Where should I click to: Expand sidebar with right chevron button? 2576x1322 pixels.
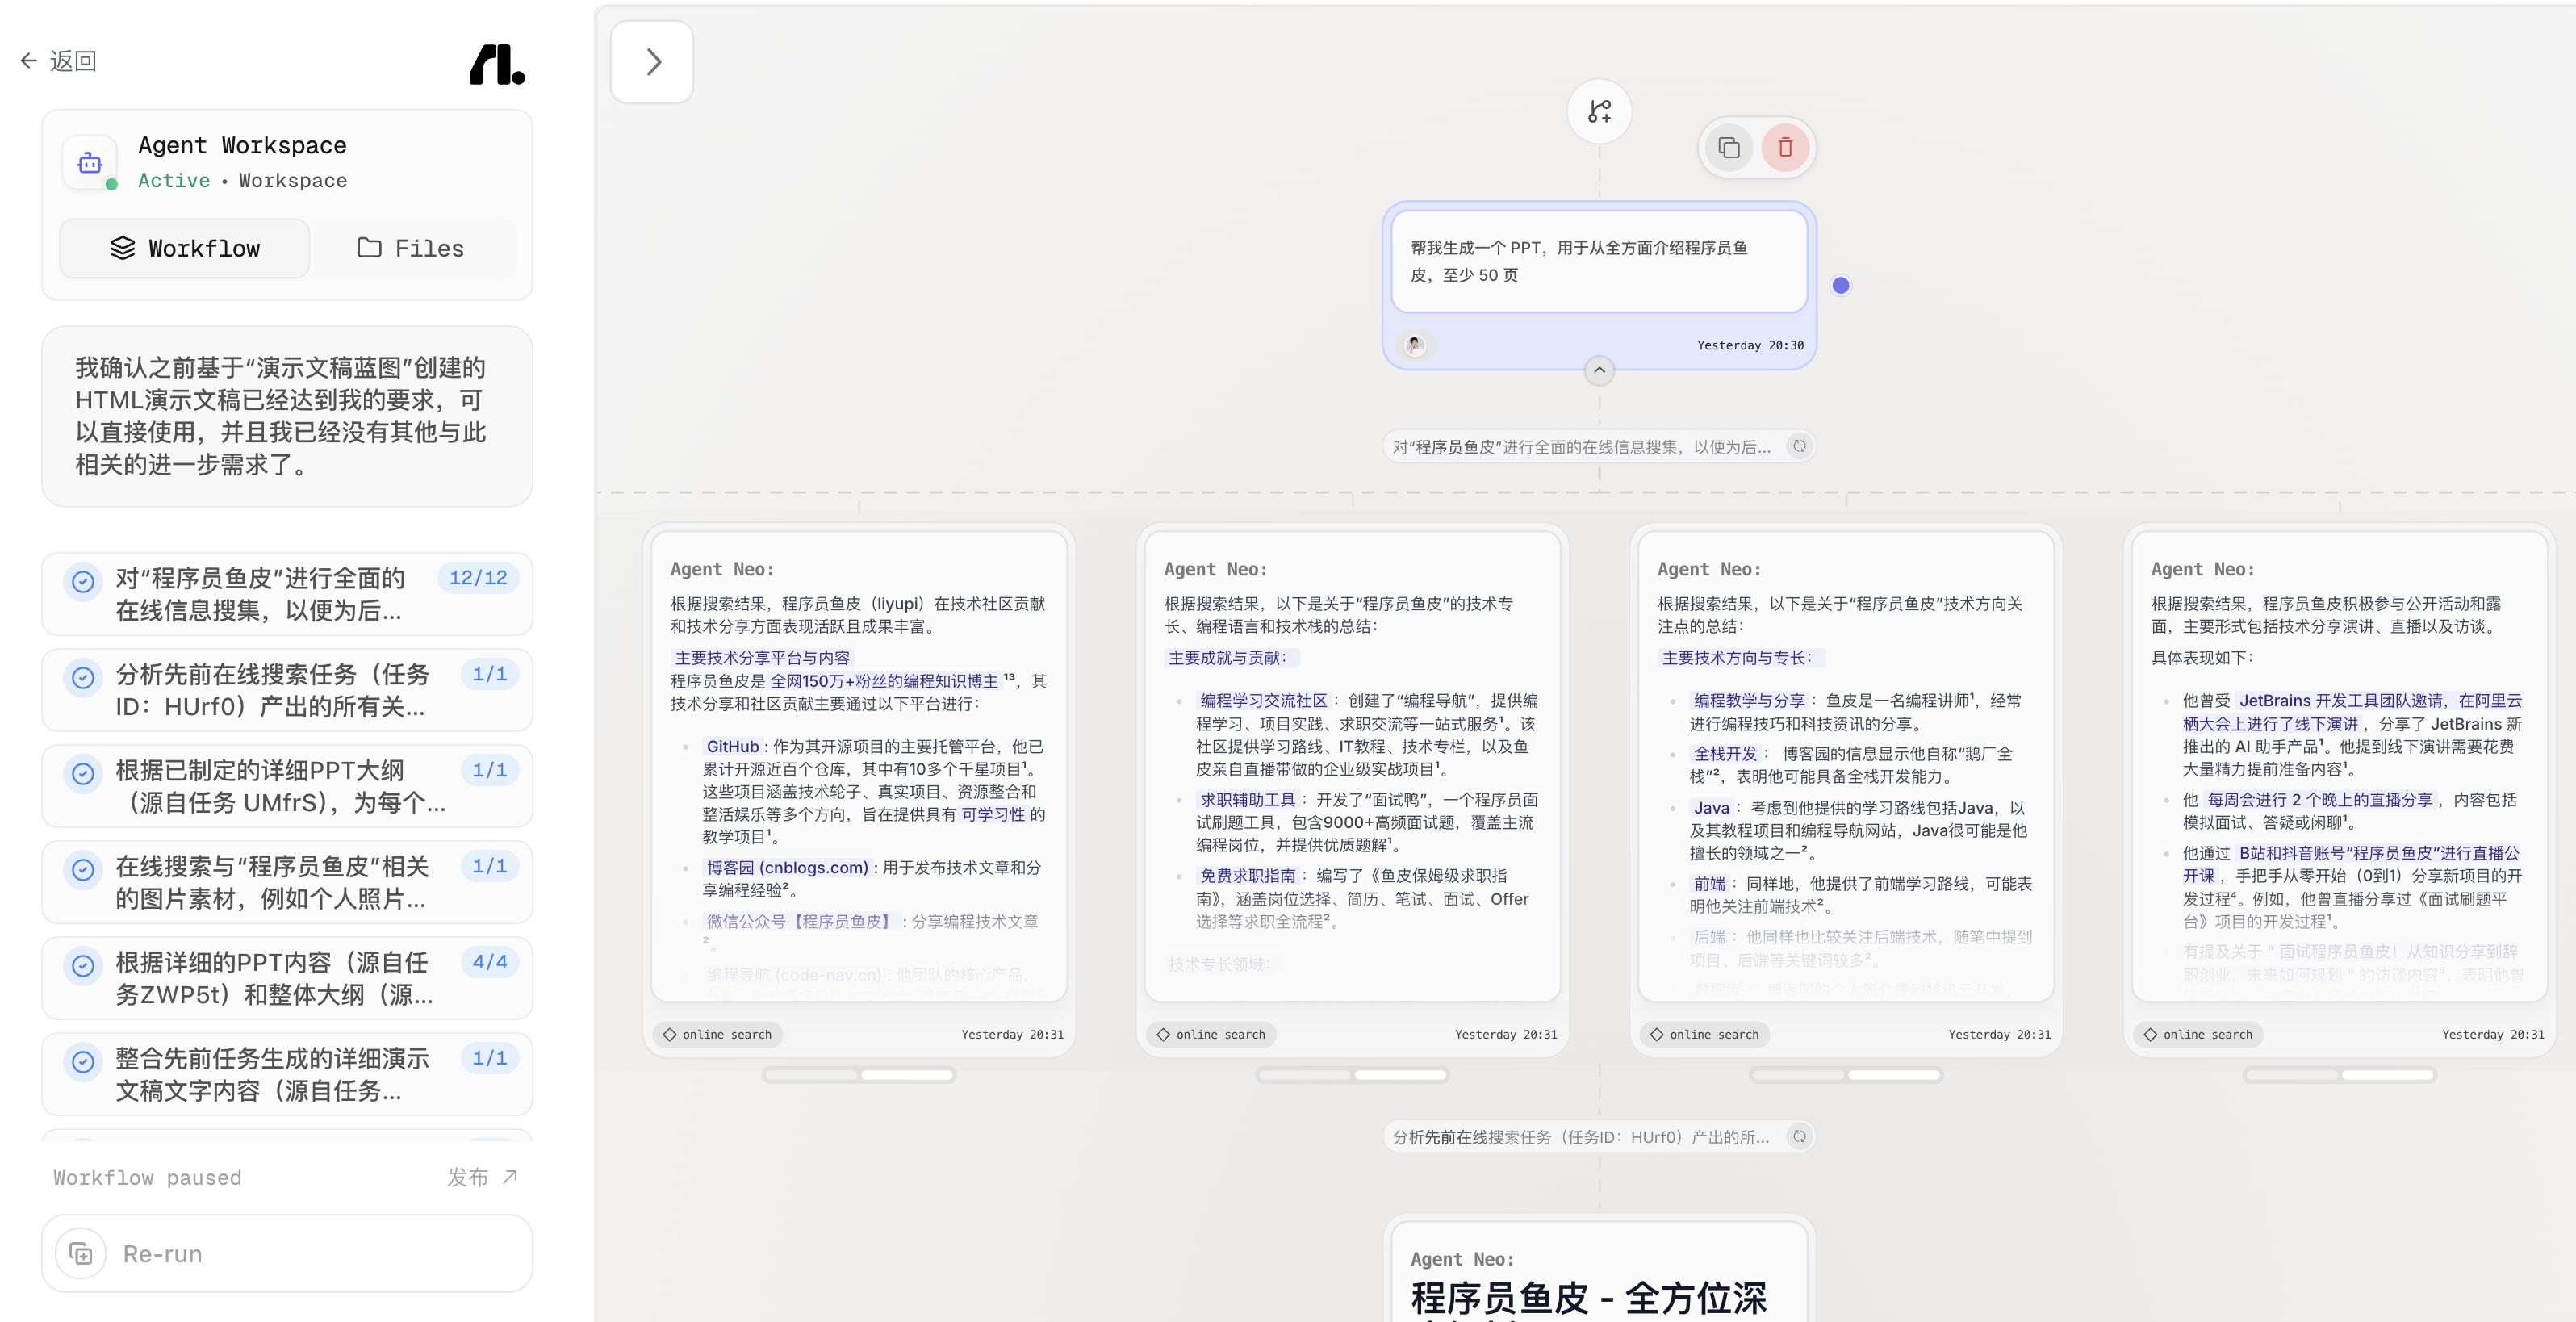[652, 62]
